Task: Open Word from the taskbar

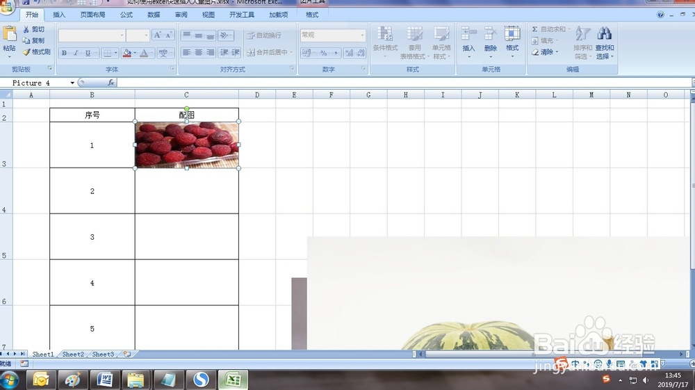Action: [x=105, y=380]
